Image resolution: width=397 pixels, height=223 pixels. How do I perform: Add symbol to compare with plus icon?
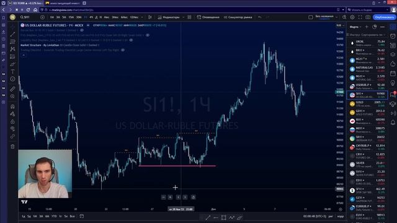42,17
